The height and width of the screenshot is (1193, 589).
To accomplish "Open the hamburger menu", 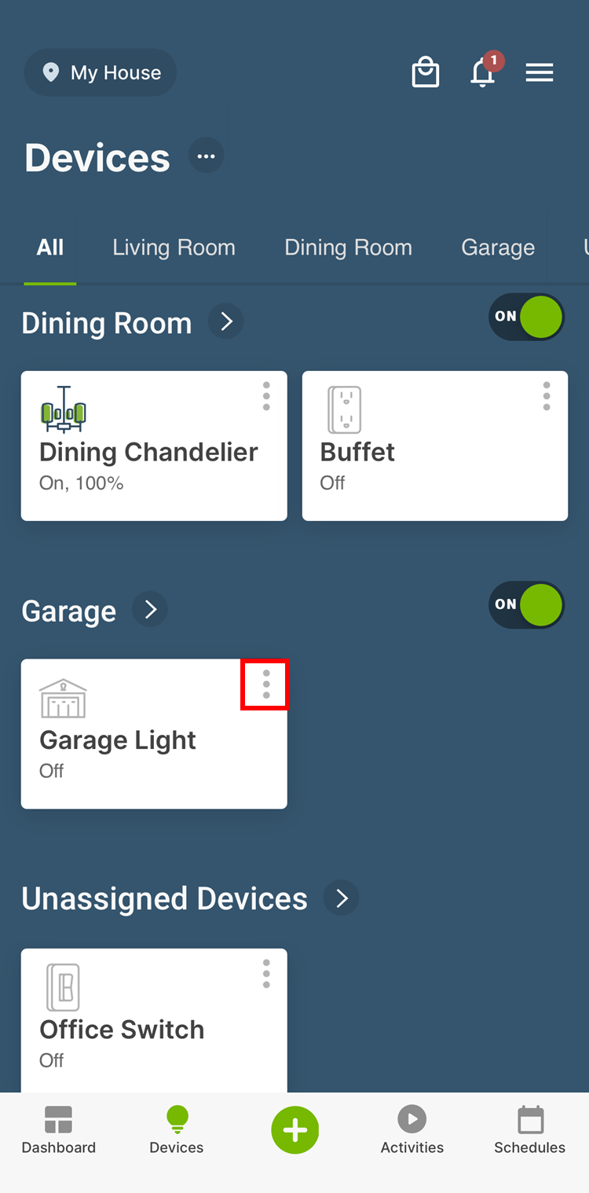I will [540, 73].
